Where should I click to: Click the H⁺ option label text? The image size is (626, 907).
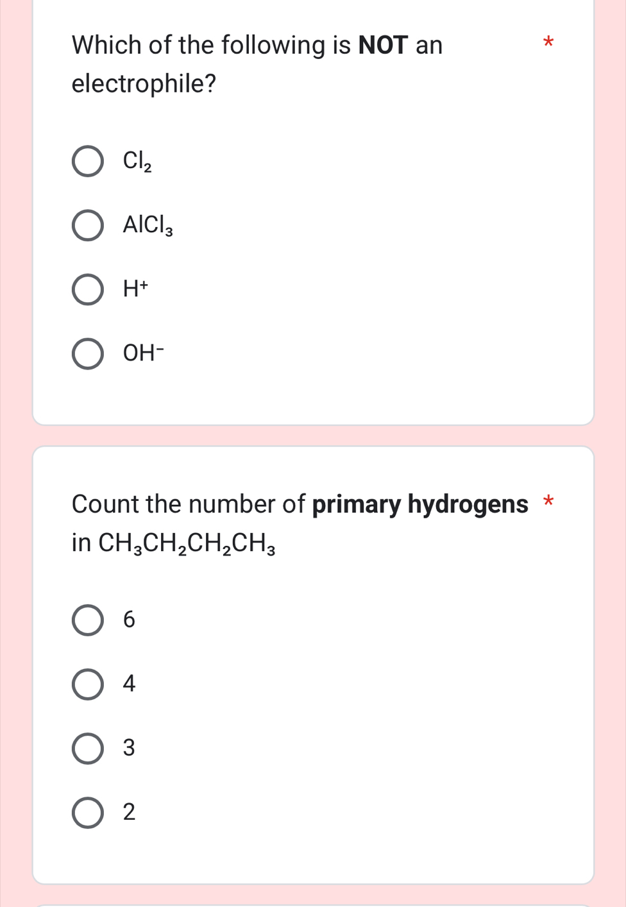(x=135, y=289)
